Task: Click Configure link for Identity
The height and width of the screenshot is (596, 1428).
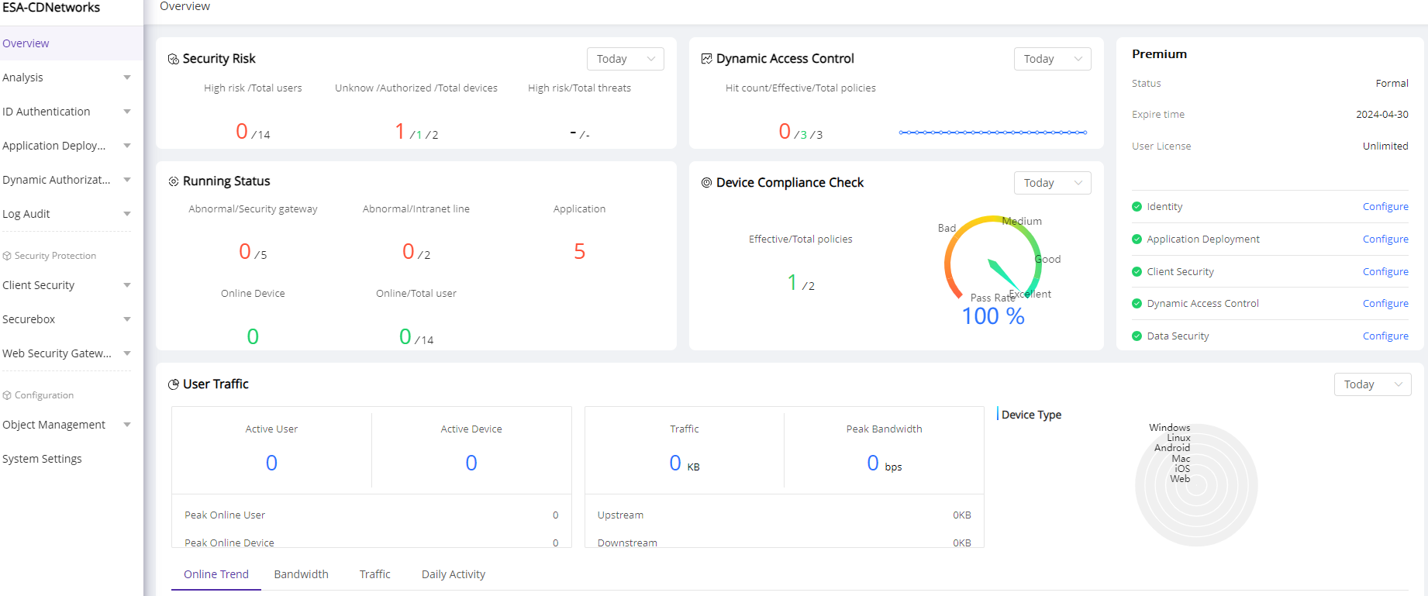Action: pyautogui.click(x=1385, y=207)
